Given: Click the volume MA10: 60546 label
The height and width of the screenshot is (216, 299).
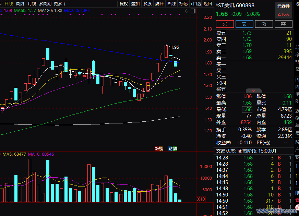Looking at the screenshot, I should pyautogui.click(x=41, y=154).
